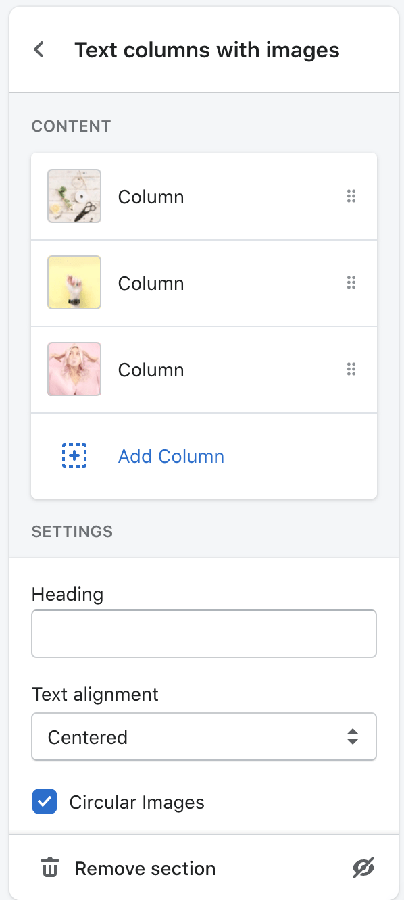This screenshot has width=404, height=900.
Task: Click the drag handle on the first Column
Action: tap(351, 196)
